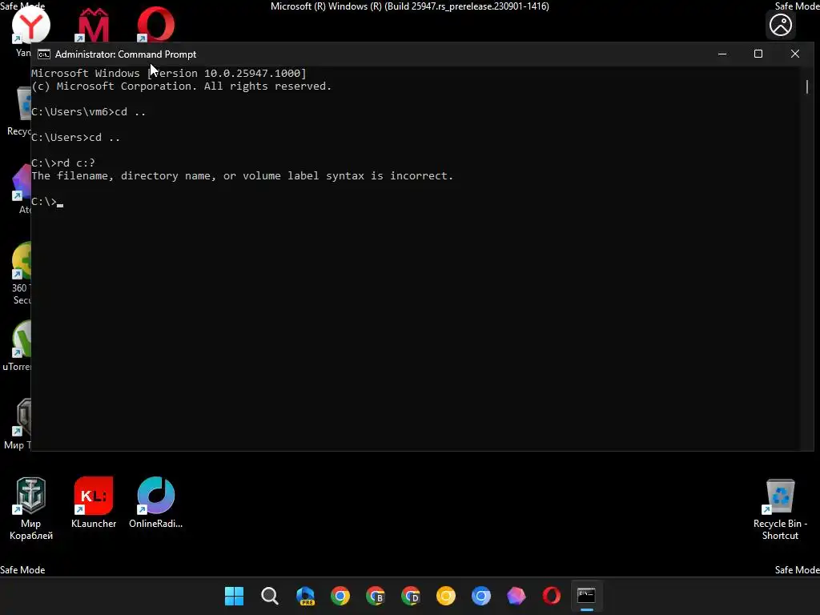Click the Build 25947 watermark text
The image size is (820, 615).
410,6
